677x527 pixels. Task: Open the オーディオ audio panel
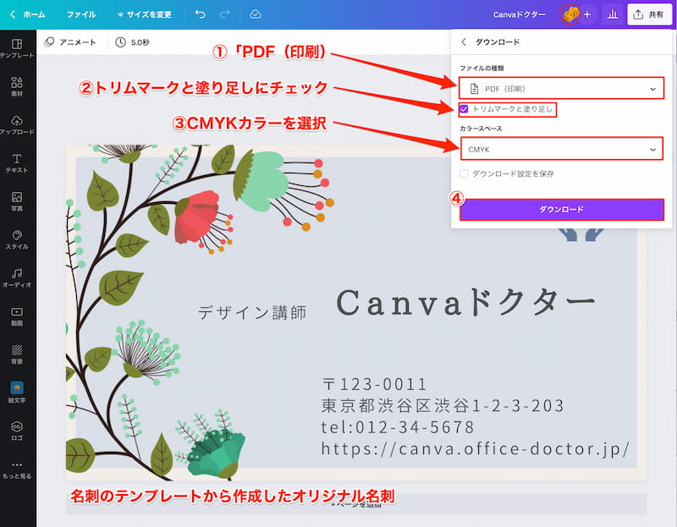tap(17, 277)
